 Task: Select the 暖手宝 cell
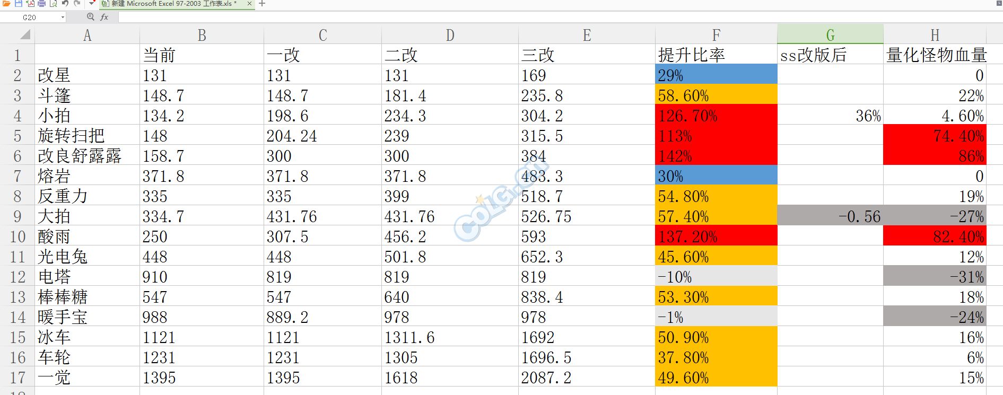[87, 317]
